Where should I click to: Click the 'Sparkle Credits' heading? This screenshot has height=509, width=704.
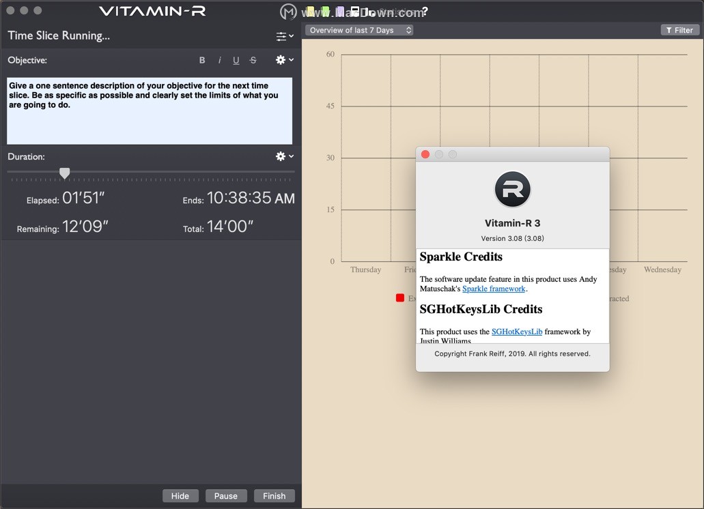pos(461,257)
